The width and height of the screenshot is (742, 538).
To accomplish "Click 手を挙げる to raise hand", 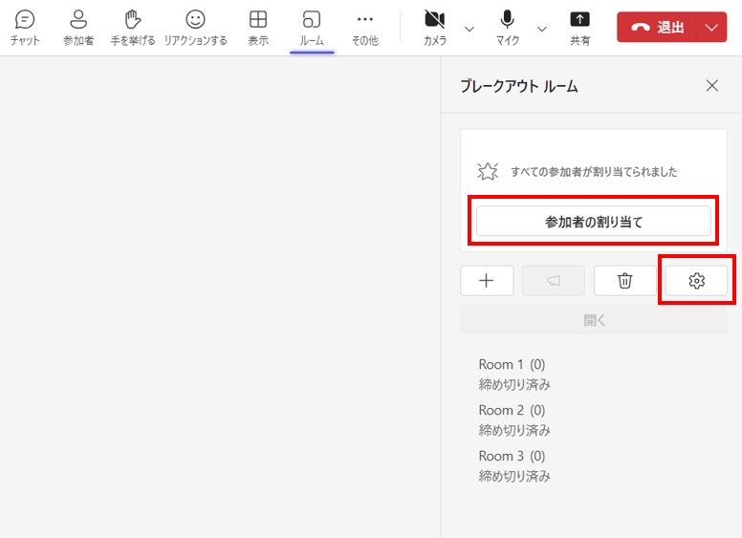I will (x=133, y=29).
